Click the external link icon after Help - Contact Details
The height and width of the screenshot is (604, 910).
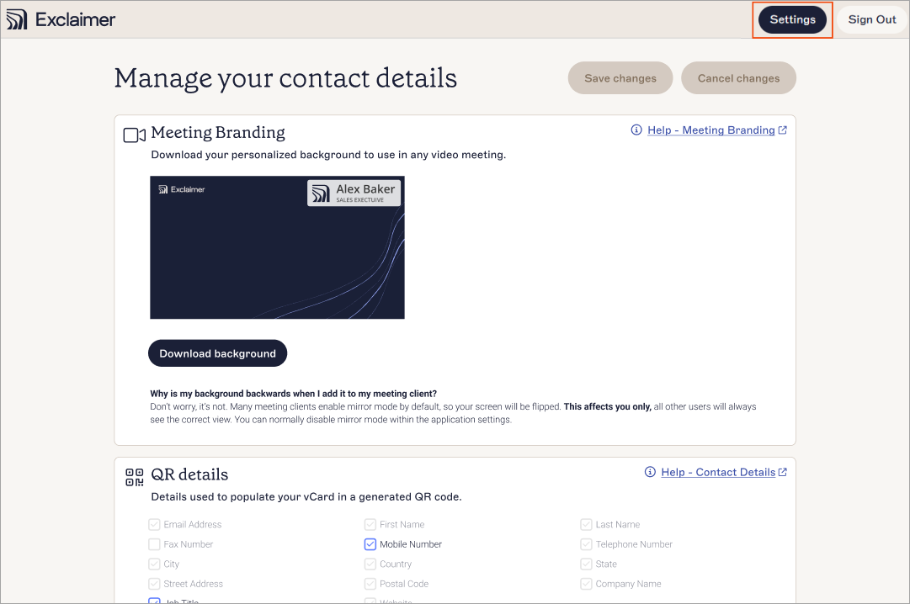click(x=784, y=472)
